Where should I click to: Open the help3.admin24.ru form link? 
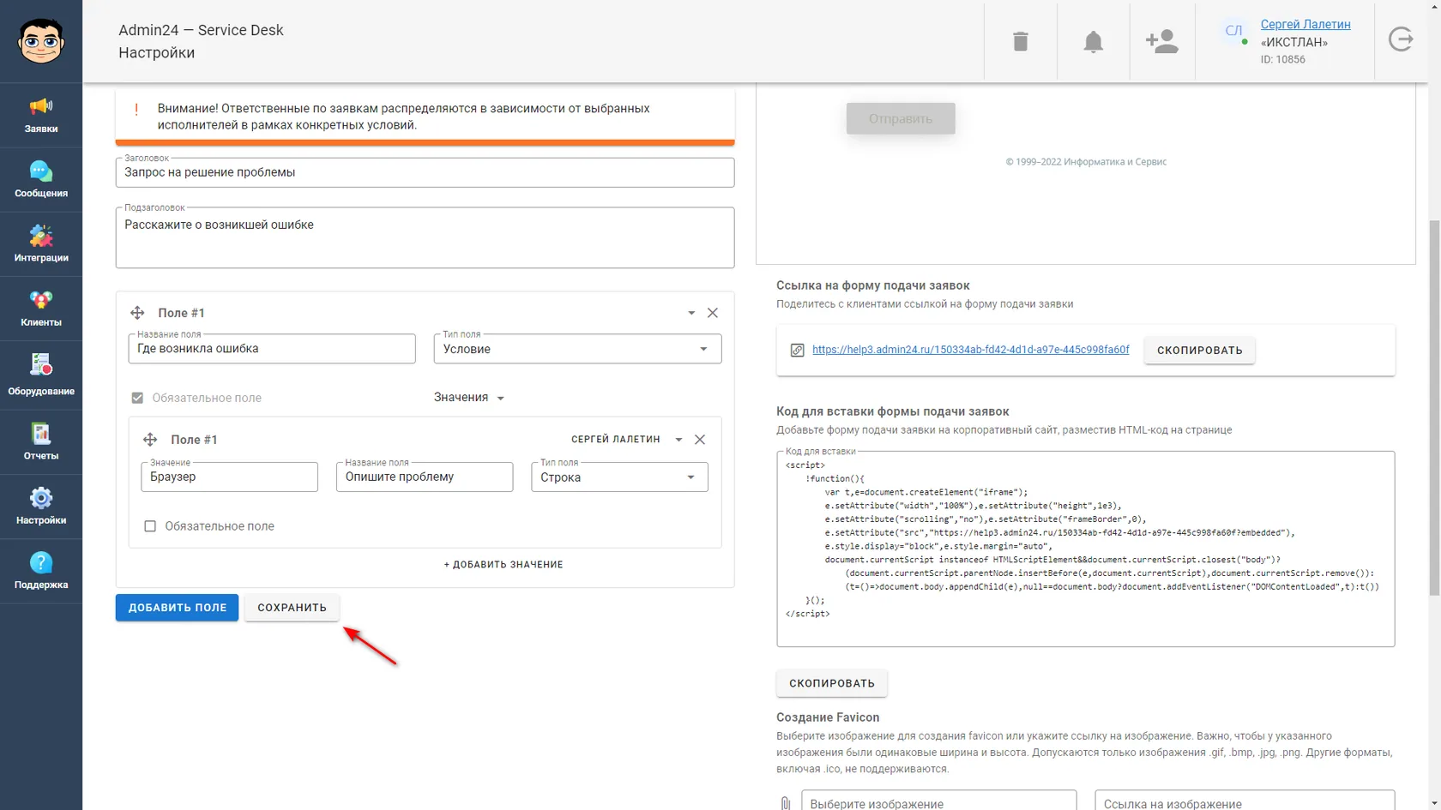click(970, 350)
